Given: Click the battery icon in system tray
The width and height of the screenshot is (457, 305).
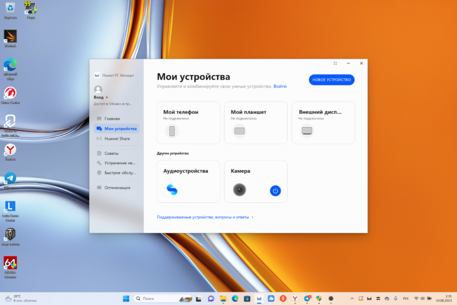Looking at the screenshot, I should click(429, 299).
